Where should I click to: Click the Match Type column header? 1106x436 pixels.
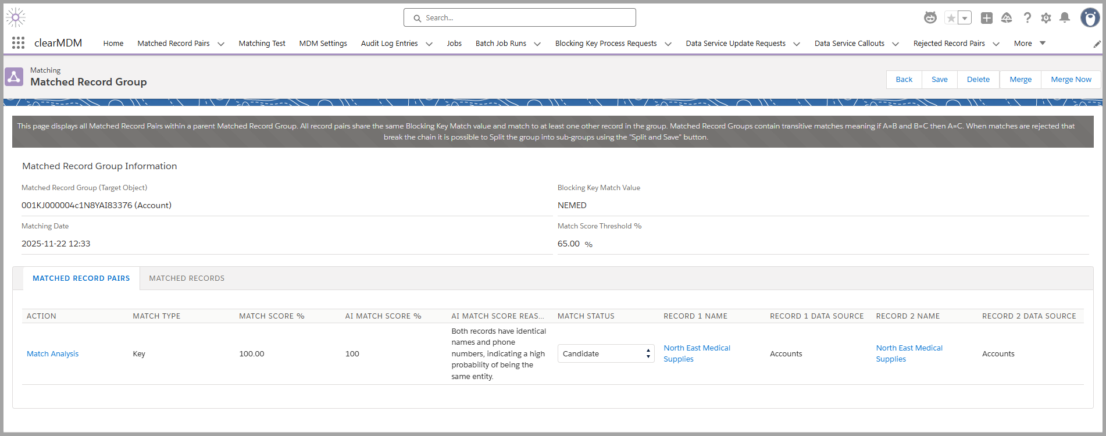[156, 316]
